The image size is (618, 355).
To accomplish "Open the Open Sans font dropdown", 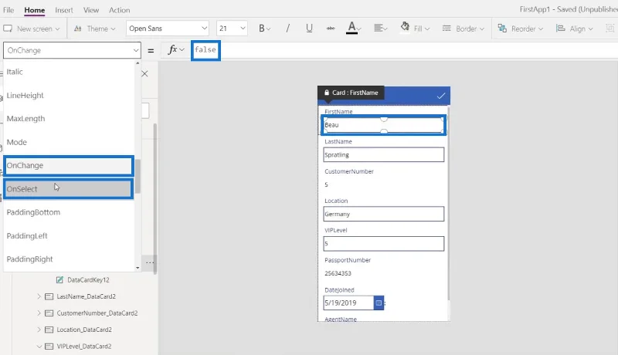I will (x=168, y=29).
